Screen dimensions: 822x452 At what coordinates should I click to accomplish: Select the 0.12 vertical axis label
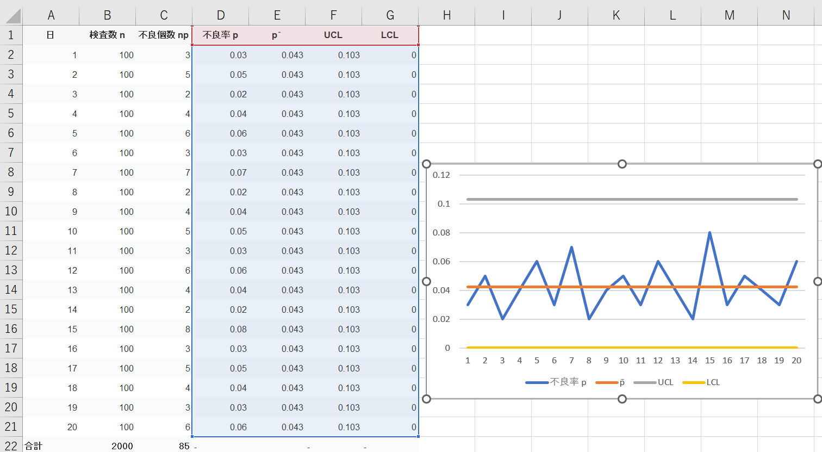[441, 175]
